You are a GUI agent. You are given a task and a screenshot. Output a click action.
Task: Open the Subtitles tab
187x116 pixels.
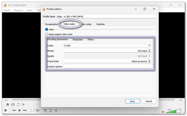(x=100, y=24)
